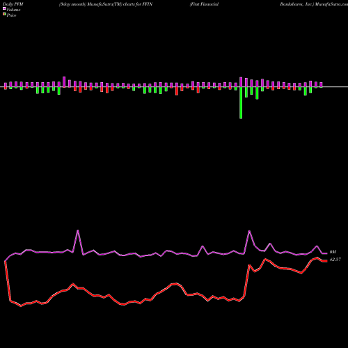Click the '0M' volume value label
This screenshot has height=348, width=348.
click(x=333, y=252)
